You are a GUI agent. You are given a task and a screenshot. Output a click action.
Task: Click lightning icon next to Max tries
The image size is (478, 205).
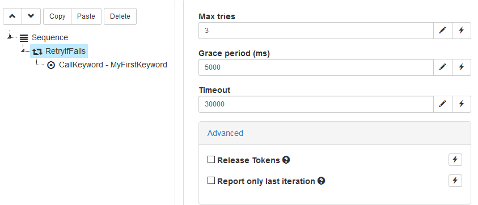462,31
